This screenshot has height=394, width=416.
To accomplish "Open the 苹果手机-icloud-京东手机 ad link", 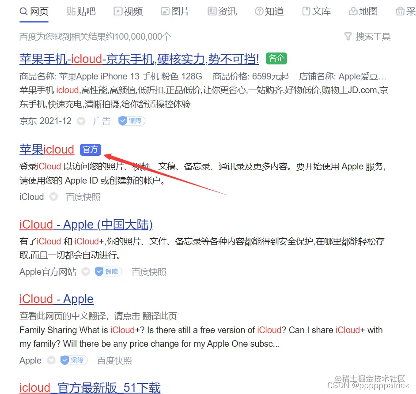I will [139, 59].
